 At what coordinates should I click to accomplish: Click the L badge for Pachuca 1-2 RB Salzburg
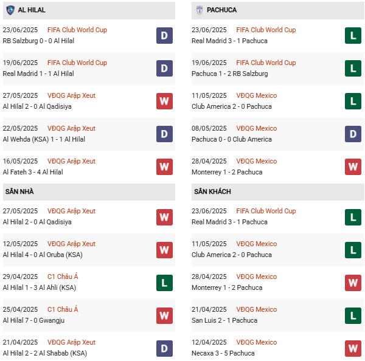(x=353, y=69)
